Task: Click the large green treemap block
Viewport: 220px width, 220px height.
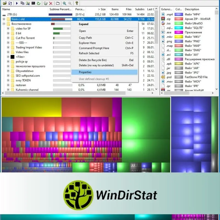Action: (x=146, y=129)
